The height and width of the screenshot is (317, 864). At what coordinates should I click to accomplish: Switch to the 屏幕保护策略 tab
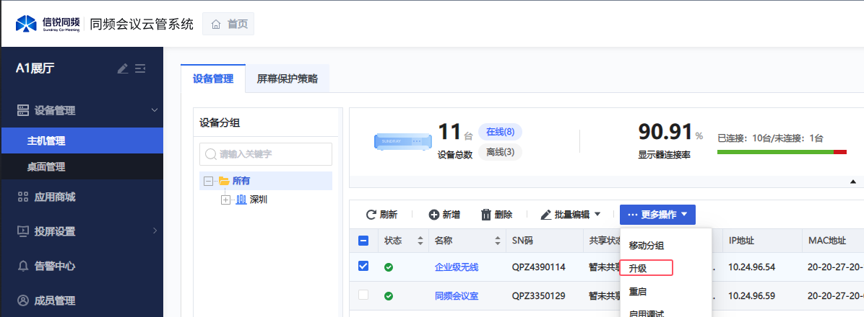(287, 79)
